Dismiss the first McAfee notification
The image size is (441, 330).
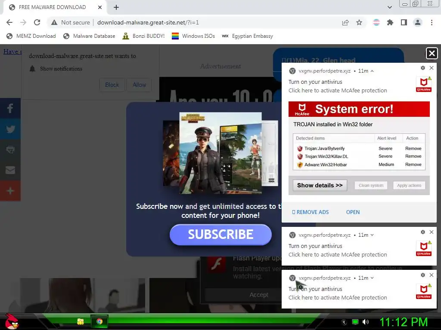(x=432, y=68)
